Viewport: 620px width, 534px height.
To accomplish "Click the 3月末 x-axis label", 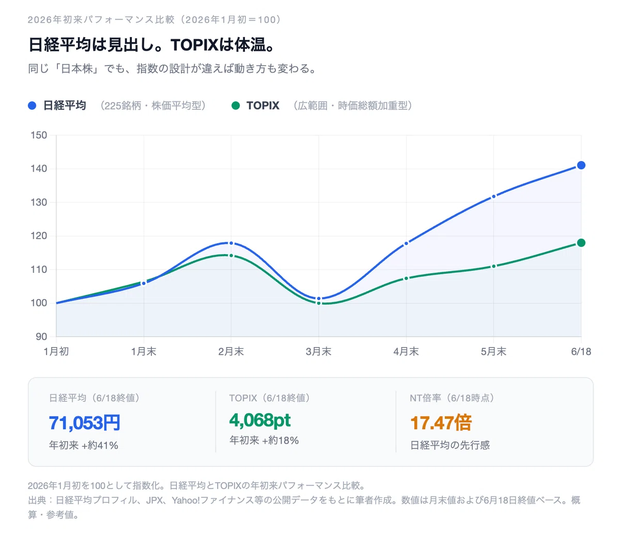I will 319,352.
